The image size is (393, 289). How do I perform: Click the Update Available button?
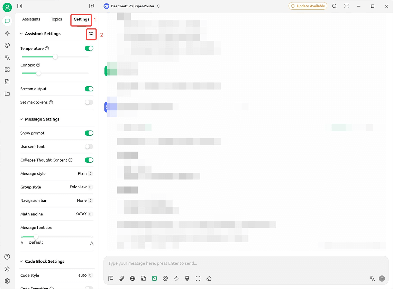point(308,6)
